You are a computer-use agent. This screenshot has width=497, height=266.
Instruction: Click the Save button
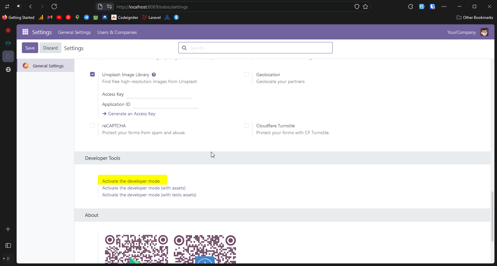pos(30,48)
